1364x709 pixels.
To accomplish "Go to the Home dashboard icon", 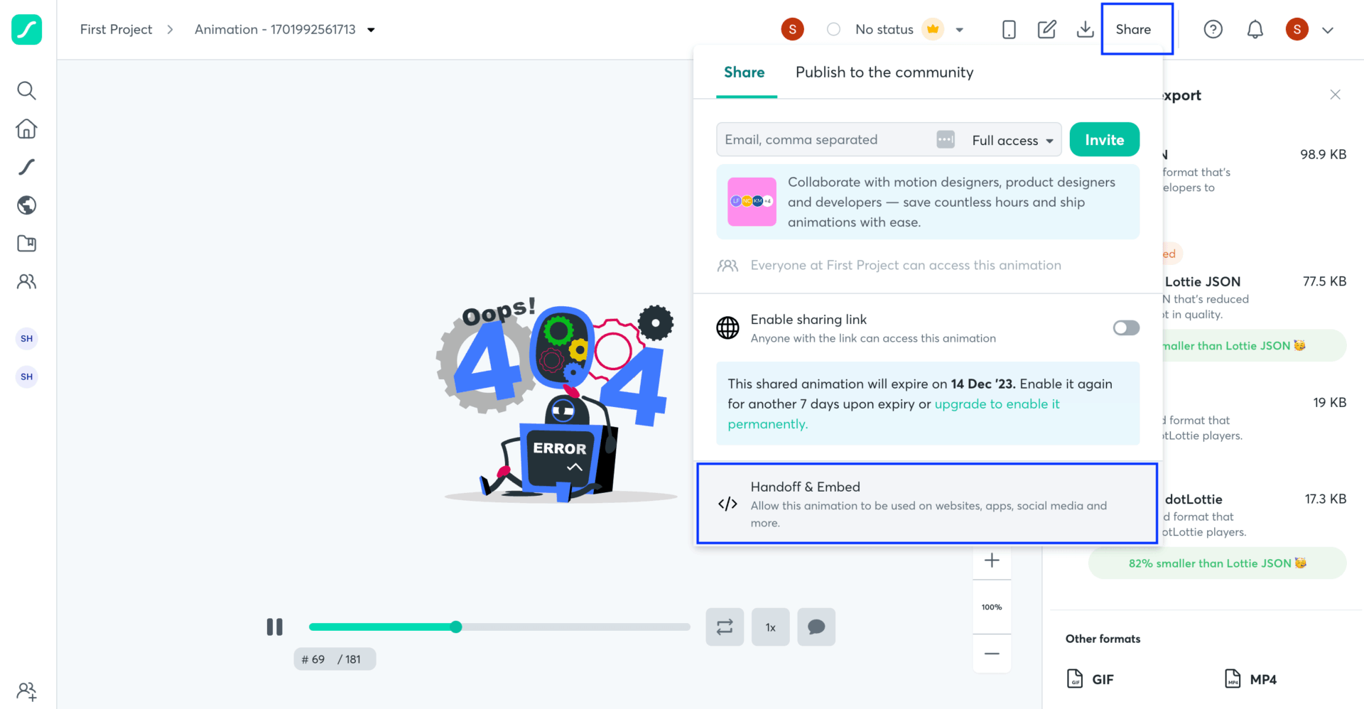I will pyautogui.click(x=26, y=129).
